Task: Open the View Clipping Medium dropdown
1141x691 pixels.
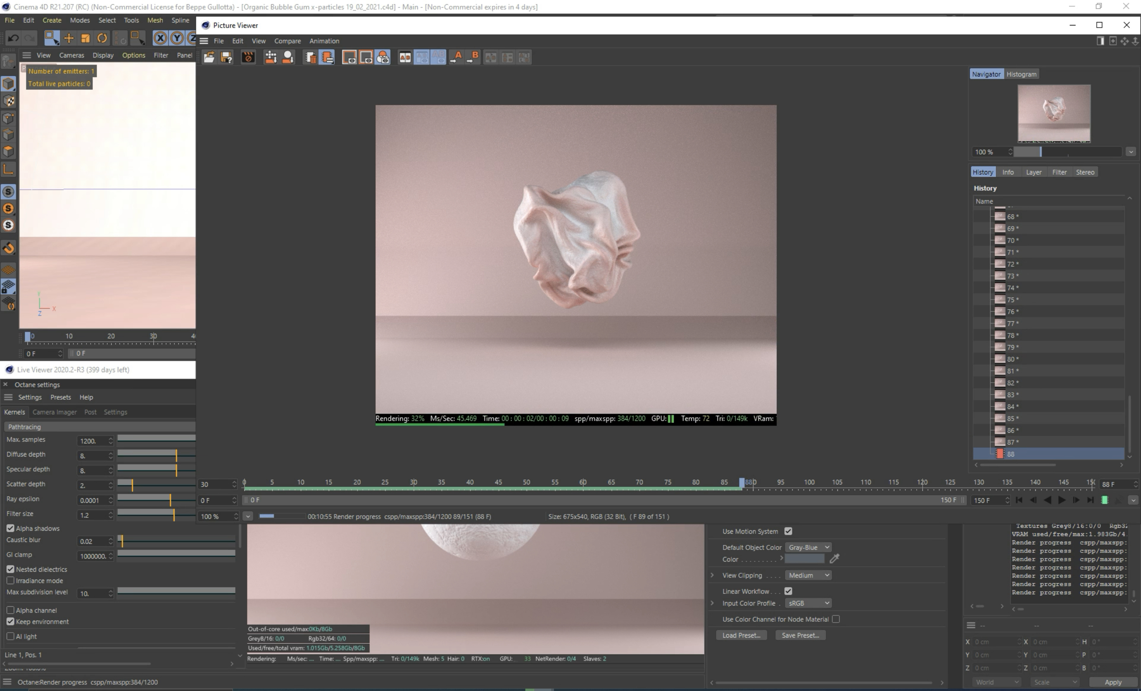Action: click(808, 575)
